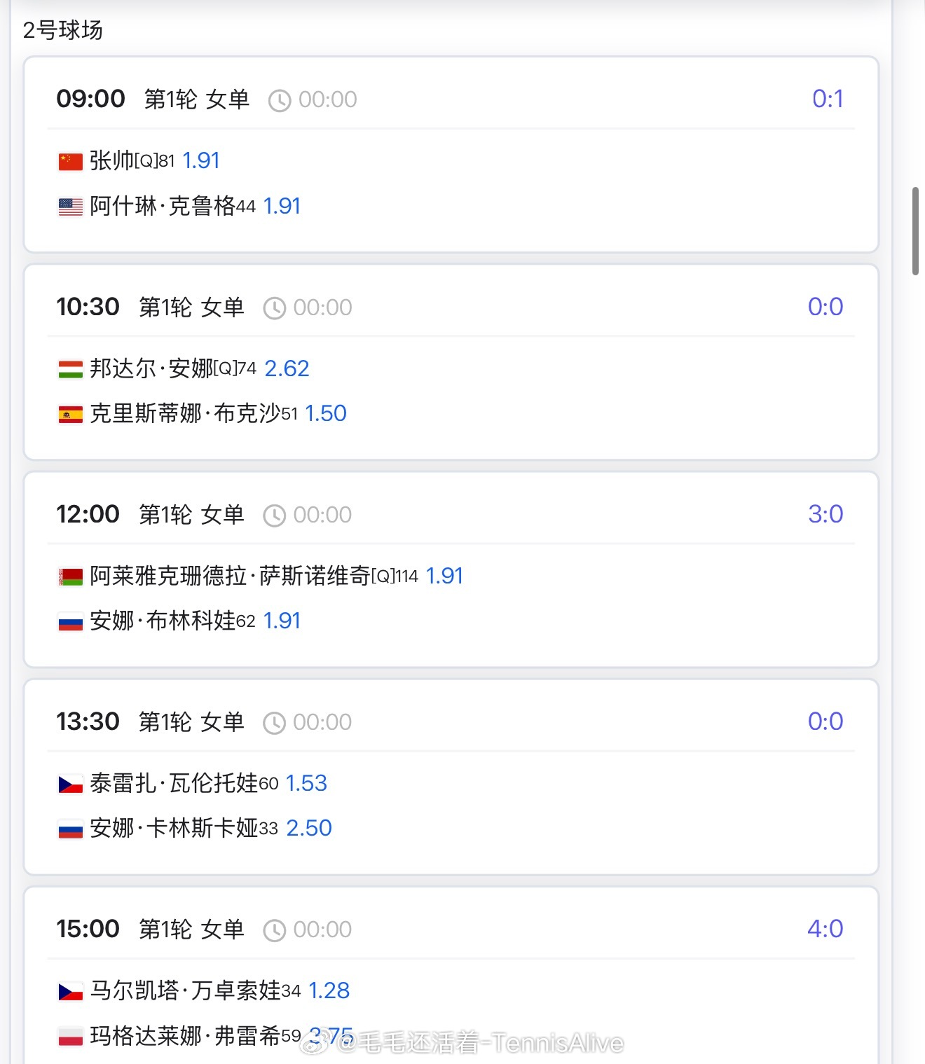Click the 2号球场 court heading

(x=63, y=30)
